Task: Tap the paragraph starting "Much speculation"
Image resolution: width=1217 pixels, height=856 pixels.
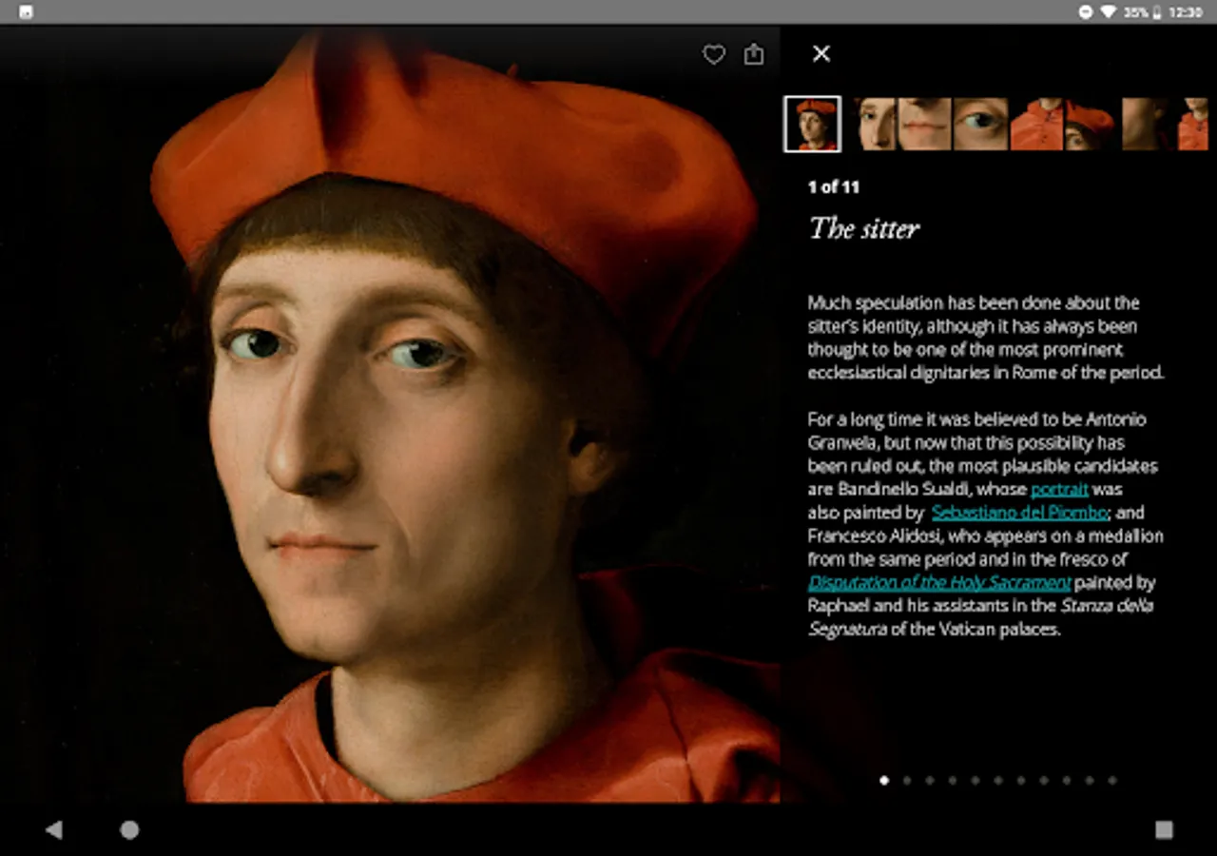Action: tap(986, 338)
